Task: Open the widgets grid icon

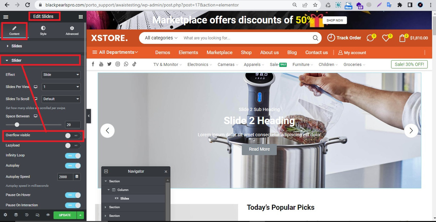Action: click(x=81, y=17)
